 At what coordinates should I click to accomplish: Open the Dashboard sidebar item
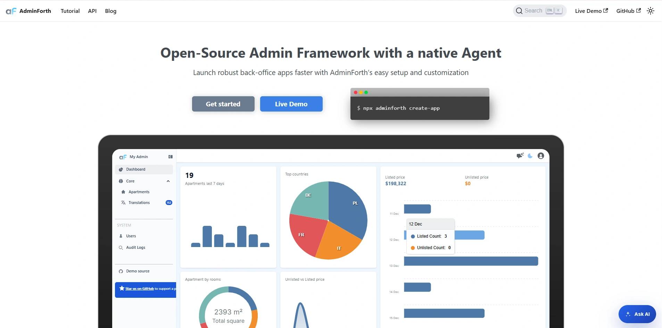point(136,169)
